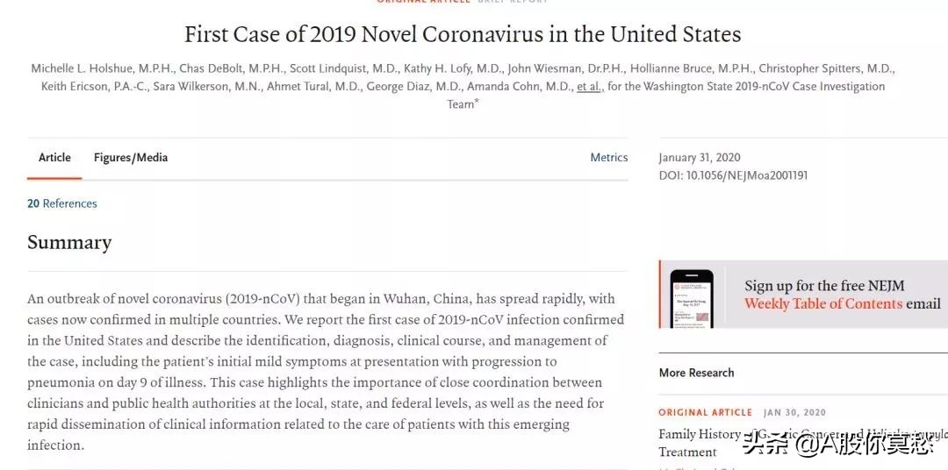This screenshot has width=948, height=470.
Task: Click the phone icon in NEJM signup banner
Action: click(692, 298)
